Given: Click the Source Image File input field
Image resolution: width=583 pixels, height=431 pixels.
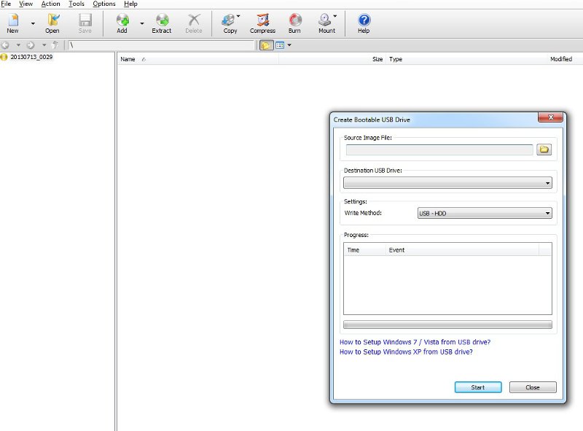Looking at the screenshot, I should click(439, 150).
